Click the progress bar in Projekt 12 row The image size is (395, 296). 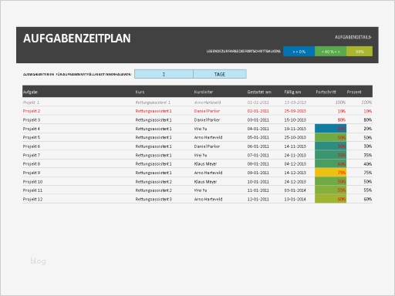[x=330, y=199]
